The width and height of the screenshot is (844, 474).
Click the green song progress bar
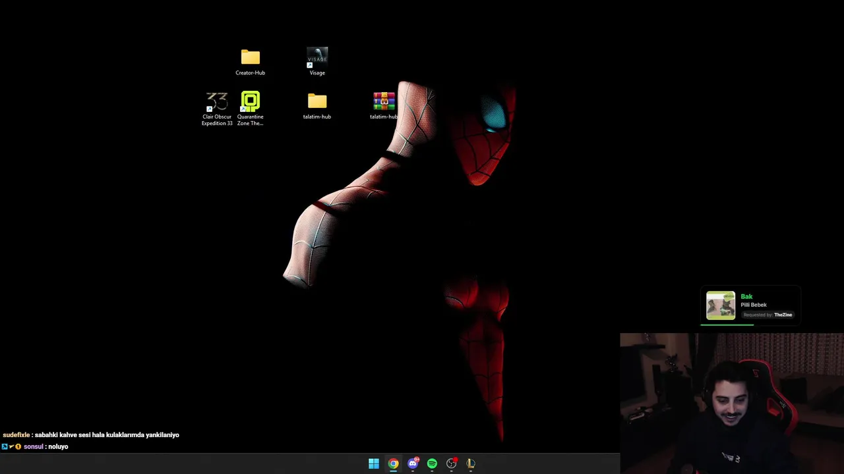coord(727,325)
